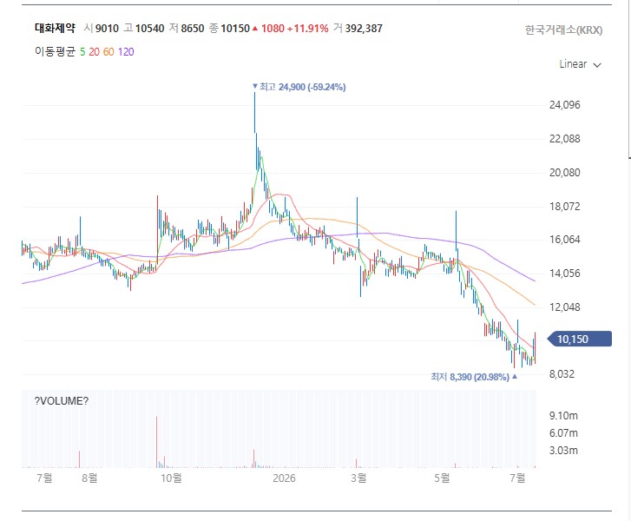The image size is (631, 521).
Task: Click the 8월 date axis label
Action: click(x=89, y=478)
